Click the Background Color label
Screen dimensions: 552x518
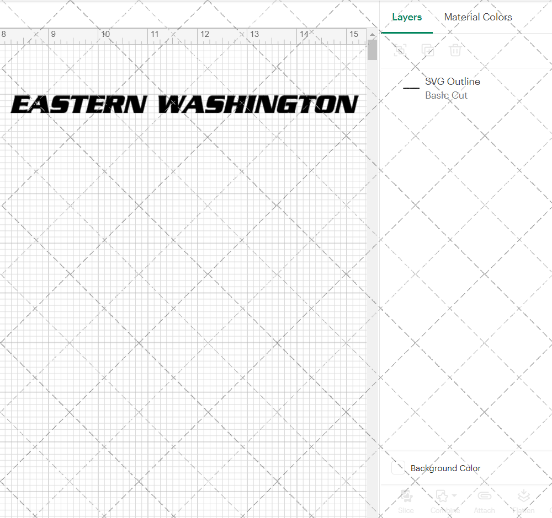445,468
